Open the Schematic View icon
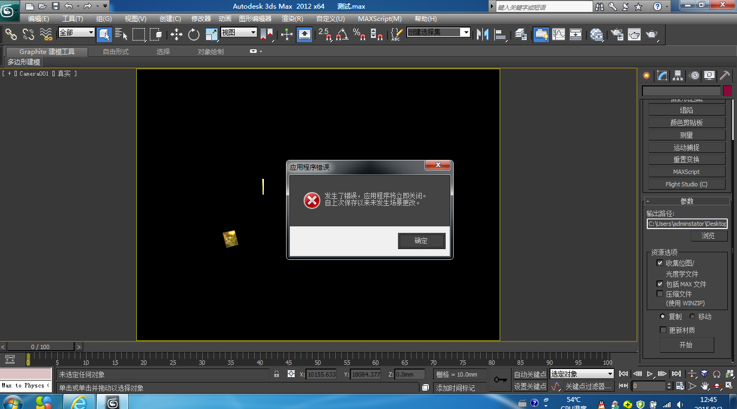Screen dimensions: 737x409 coord(576,35)
